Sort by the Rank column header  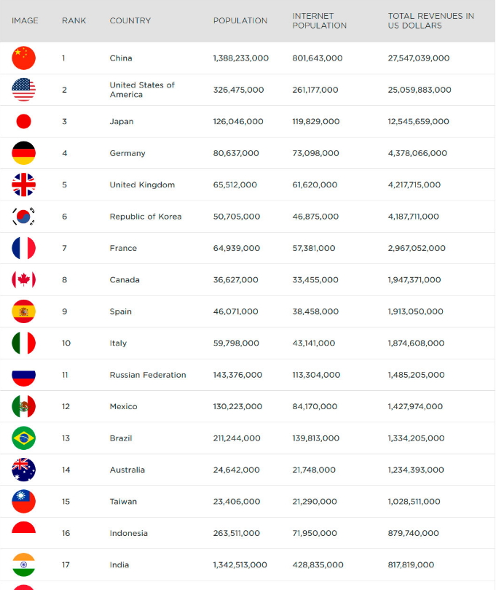point(74,20)
